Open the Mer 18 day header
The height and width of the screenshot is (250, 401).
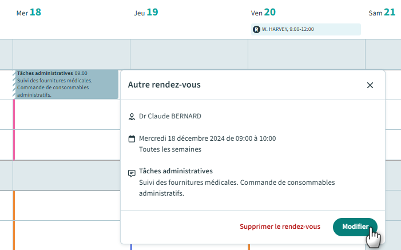(29, 12)
